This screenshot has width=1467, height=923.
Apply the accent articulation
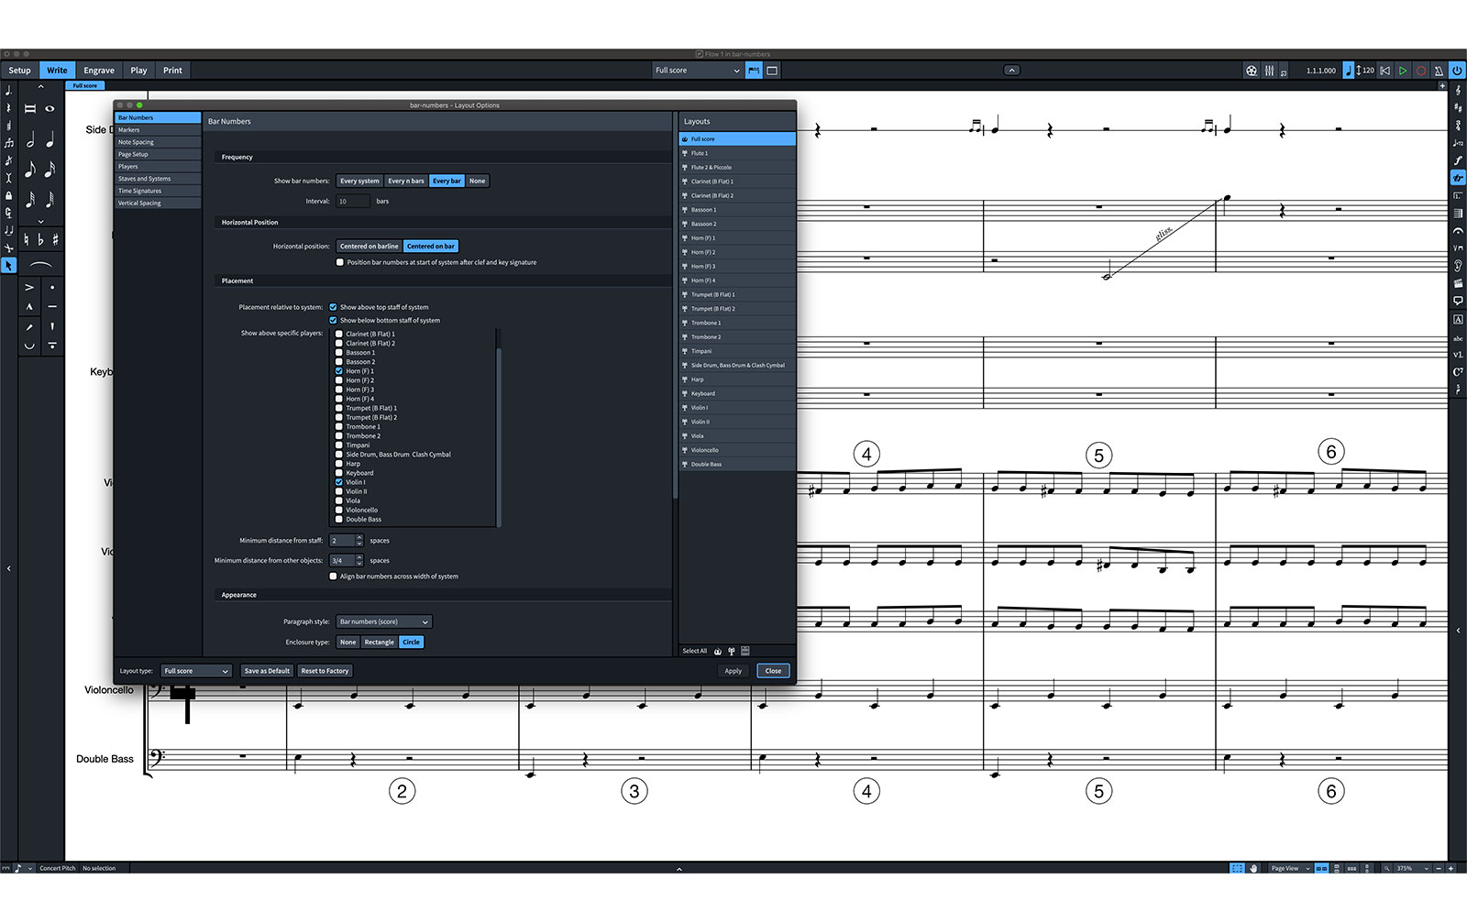tap(29, 287)
